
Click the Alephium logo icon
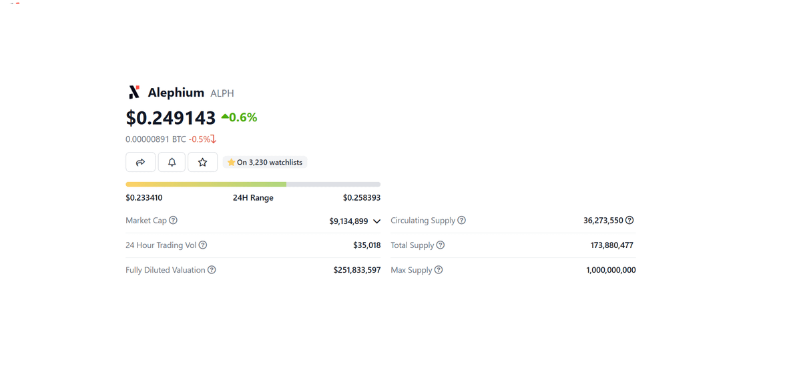134,92
